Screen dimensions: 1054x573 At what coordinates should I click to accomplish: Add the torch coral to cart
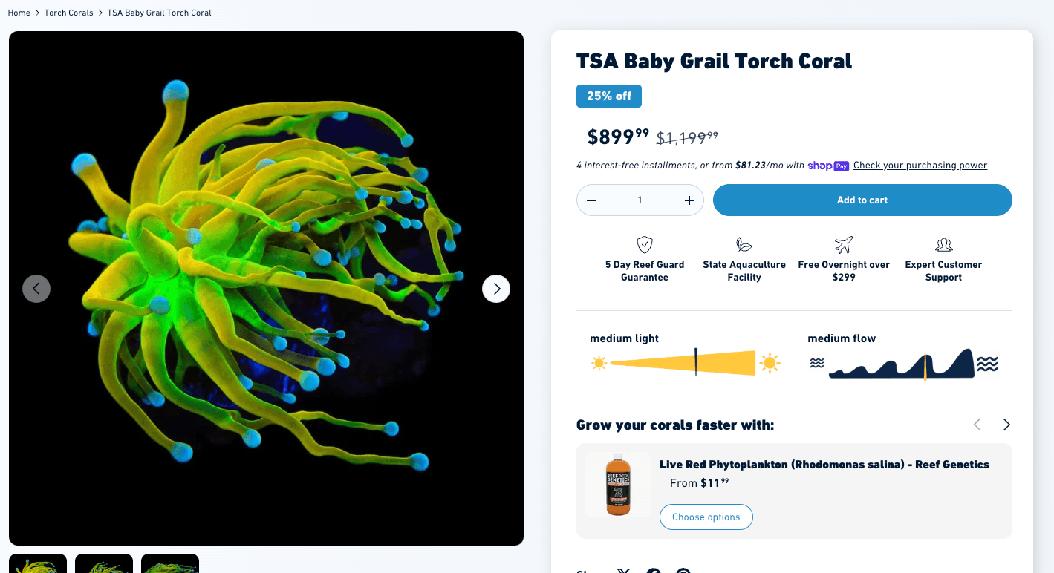862,200
